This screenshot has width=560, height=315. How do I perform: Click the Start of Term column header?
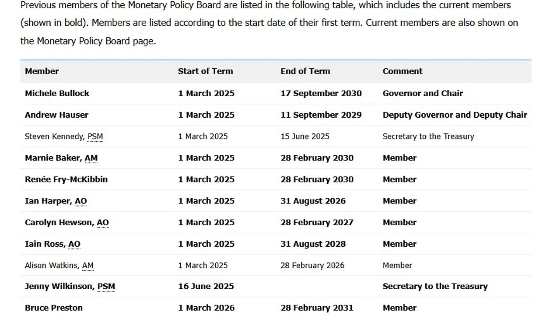[x=206, y=71]
